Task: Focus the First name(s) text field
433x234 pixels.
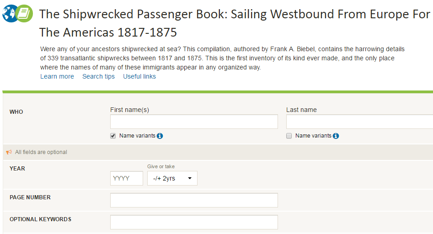Action: pyautogui.click(x=194, y=122)
